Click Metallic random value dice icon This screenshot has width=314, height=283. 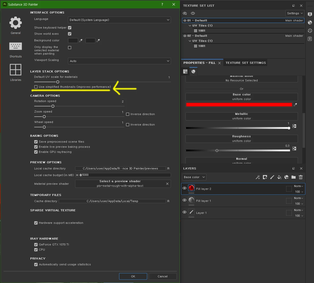coord(294,126)
